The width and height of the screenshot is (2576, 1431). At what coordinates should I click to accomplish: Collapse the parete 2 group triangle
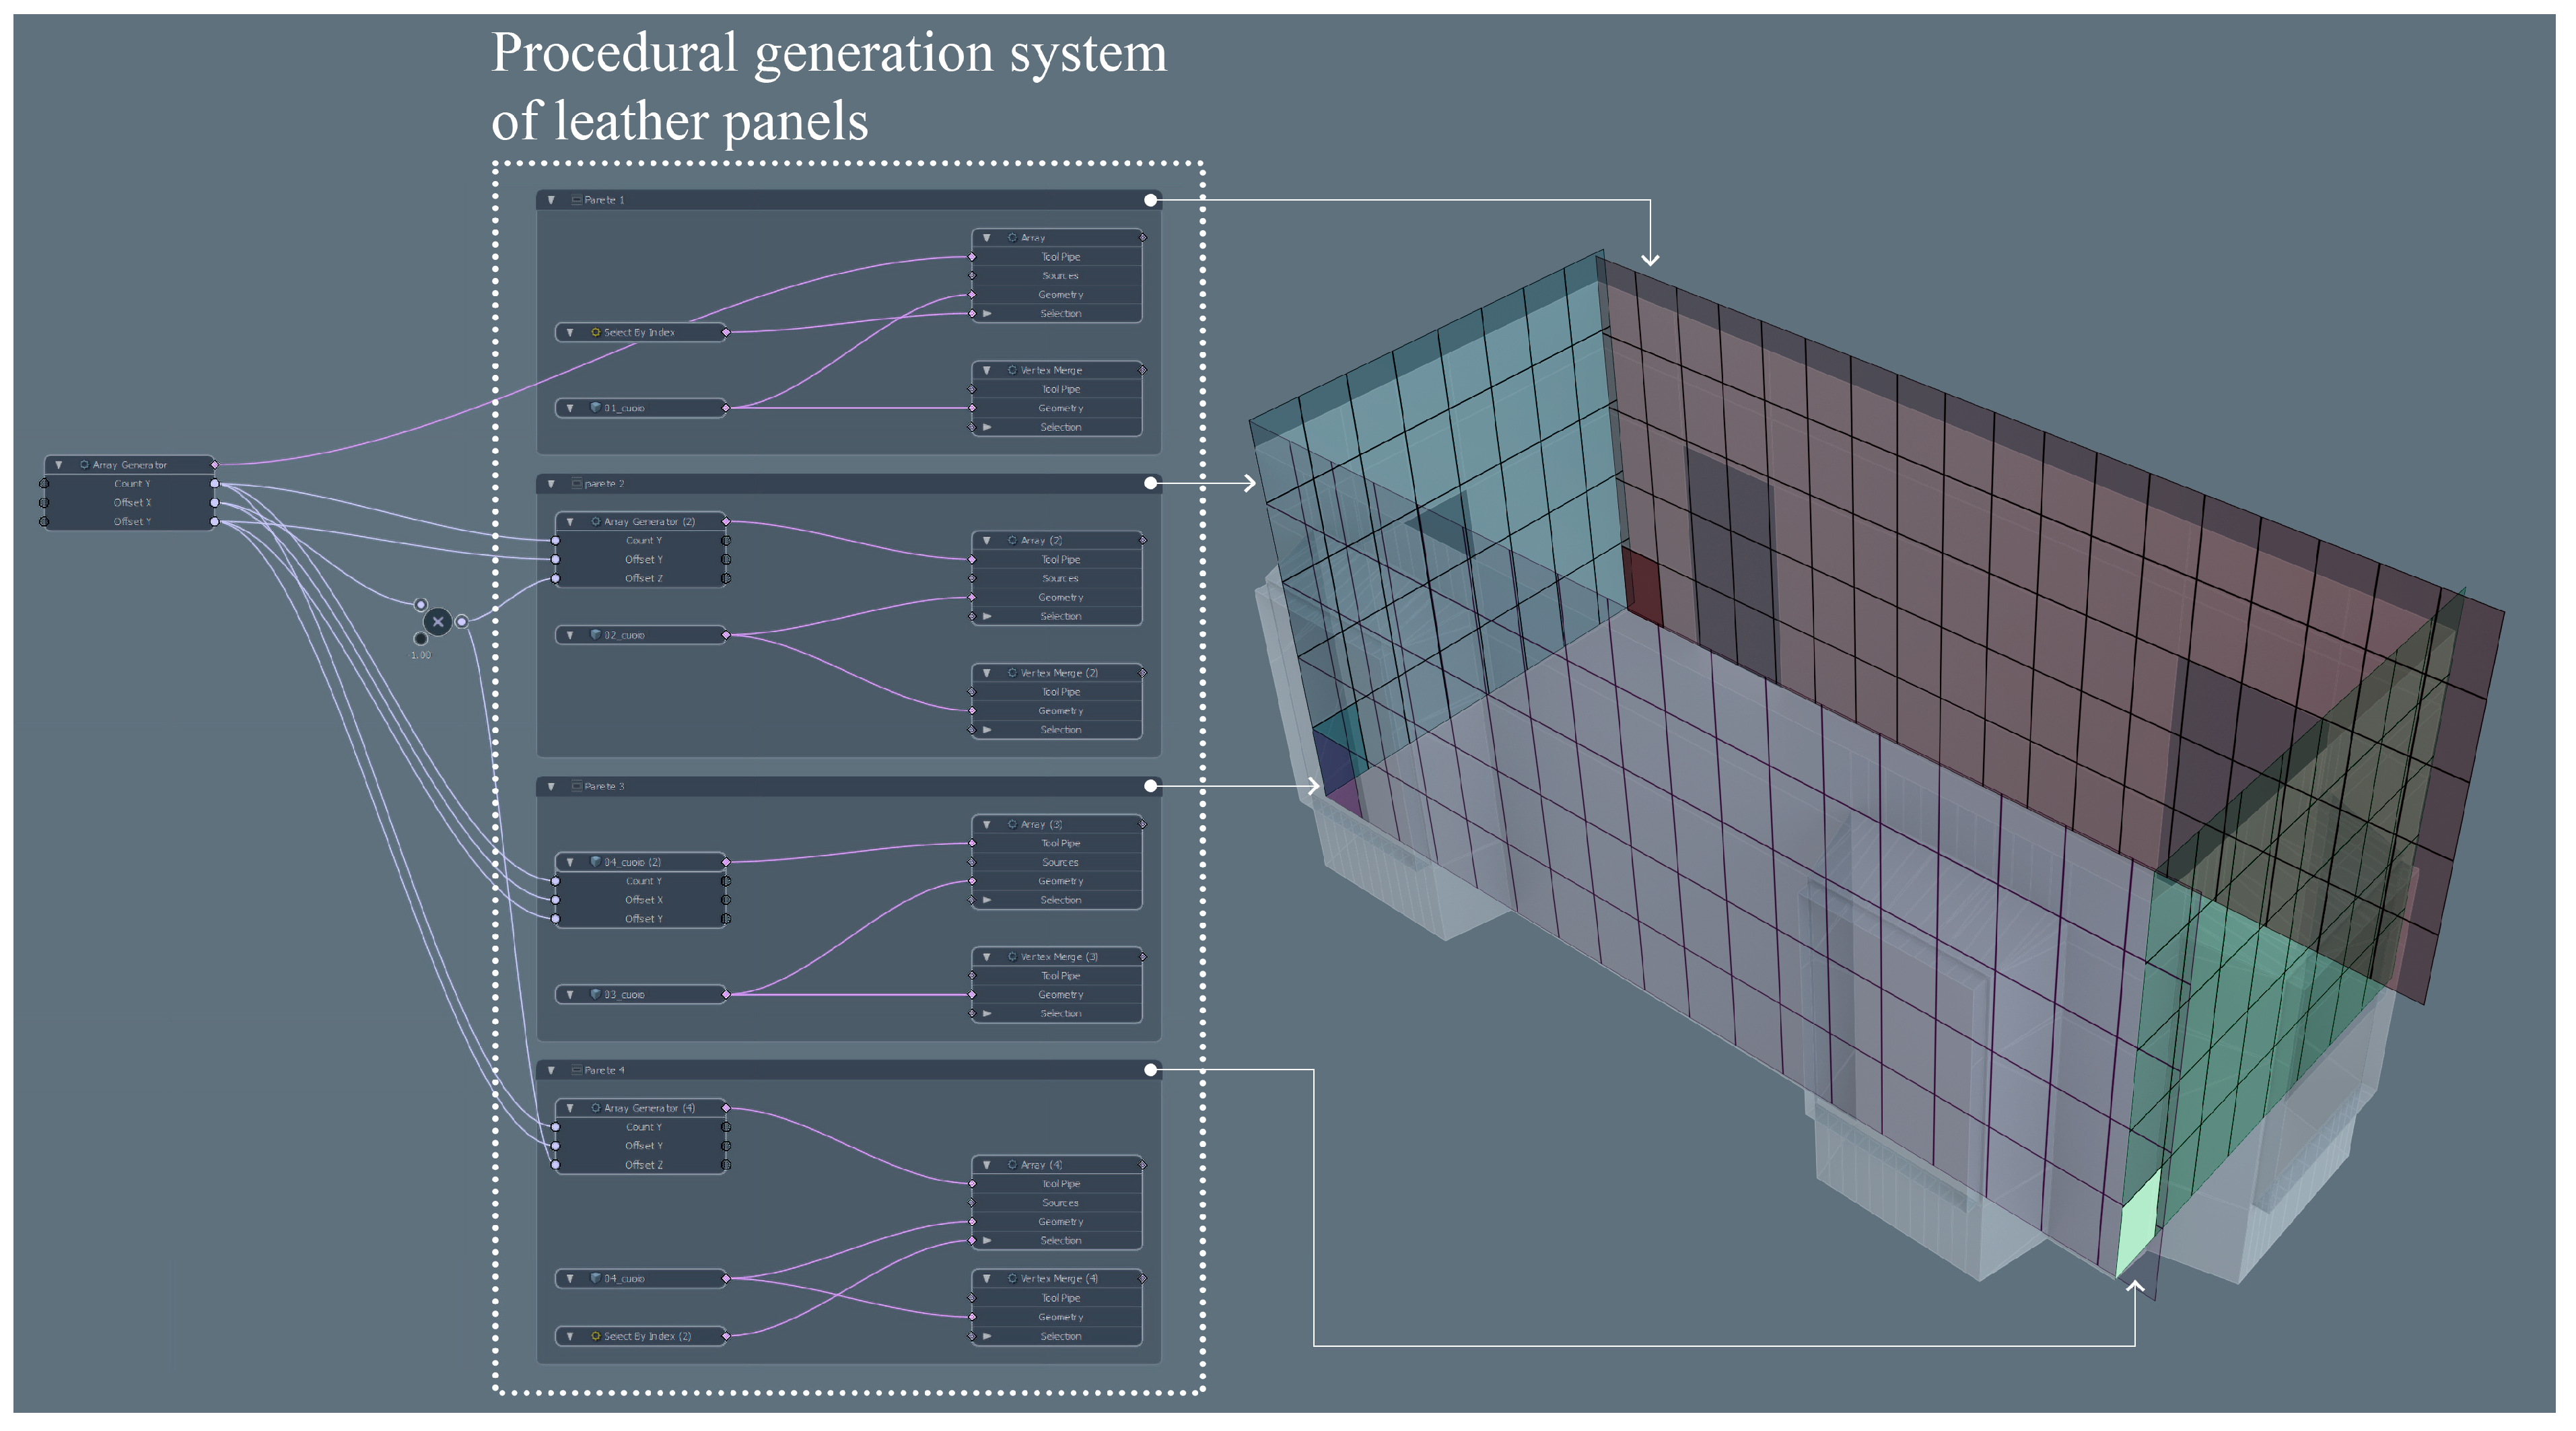551,484
